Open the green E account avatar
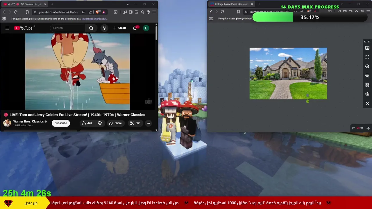Image resolution: width=372 pixels, height=209 pixels. pos(146,28)
